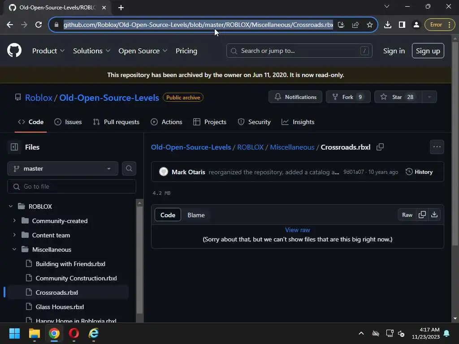
Task: Click Chrome Error menu button
Action: pyautogui.click(x=440, y=25)
